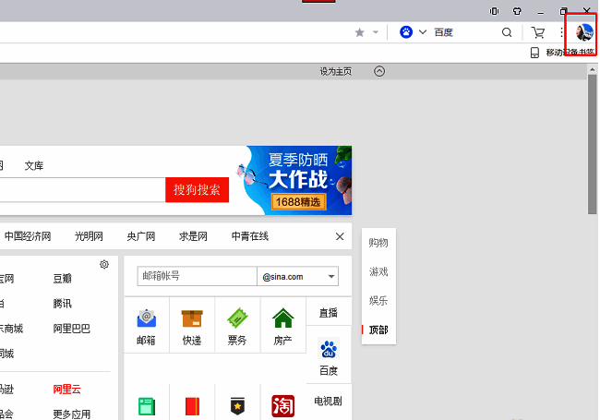
Task: Jump to 游戏 section in side nav
Action: click(378, 272)
